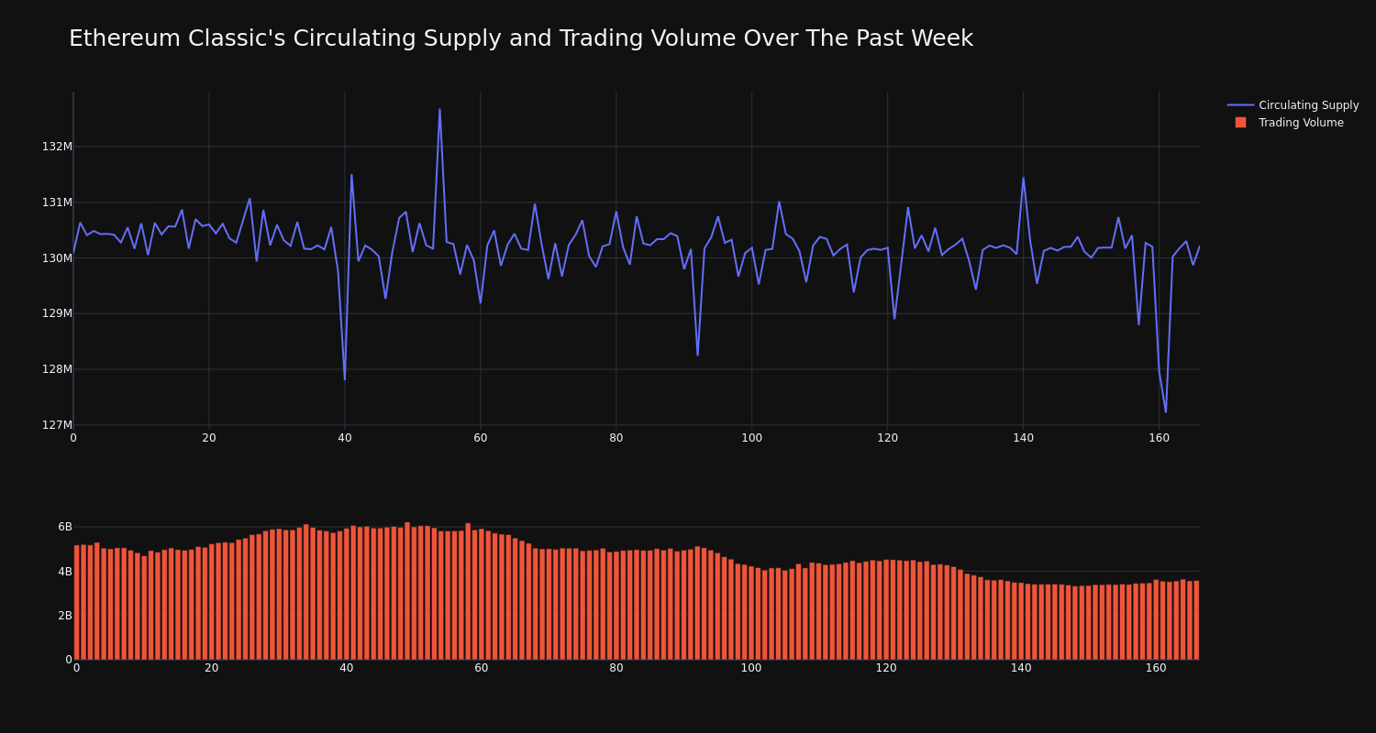Click the 127M y-axis label
This screenshot has width=1376, height=733.
tap(57, 425)
